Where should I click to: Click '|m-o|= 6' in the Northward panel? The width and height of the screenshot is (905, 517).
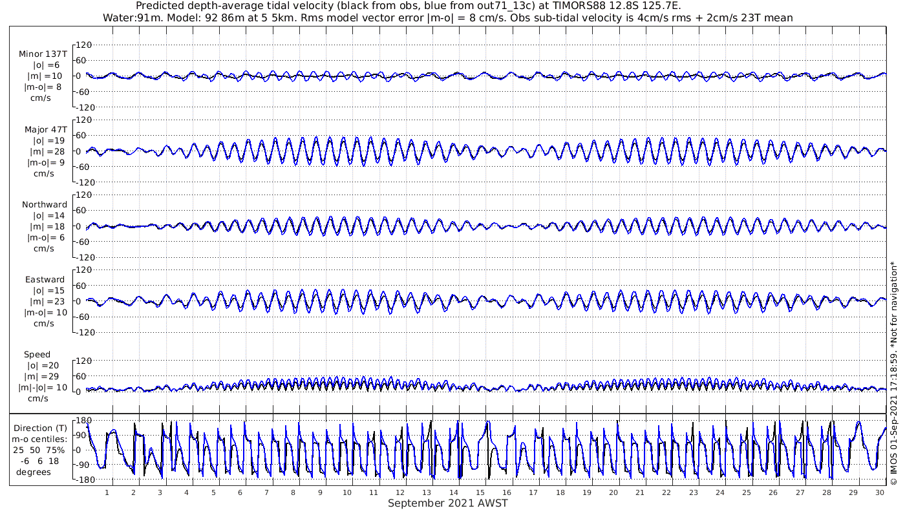click(x=46, y=237)
